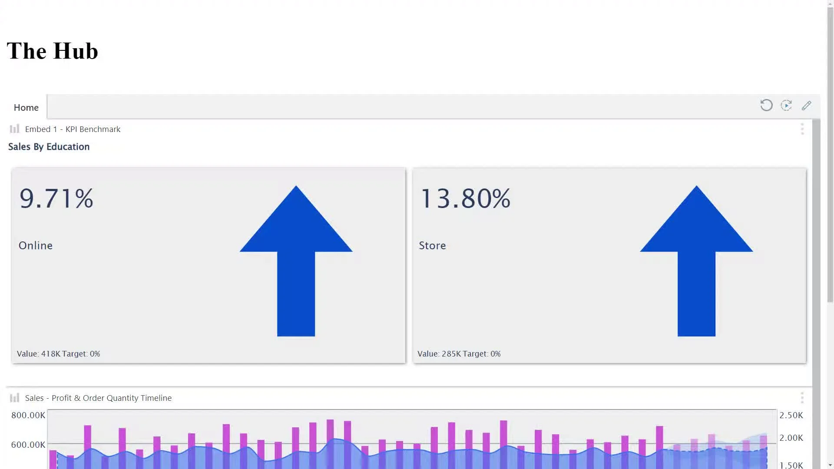
Task: Open KPI Benchmark widget three-dot menu
Action: (x=802, y=129)
